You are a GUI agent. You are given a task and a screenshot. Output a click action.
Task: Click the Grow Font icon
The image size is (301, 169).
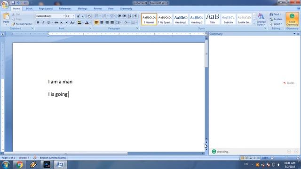point(78,16)
